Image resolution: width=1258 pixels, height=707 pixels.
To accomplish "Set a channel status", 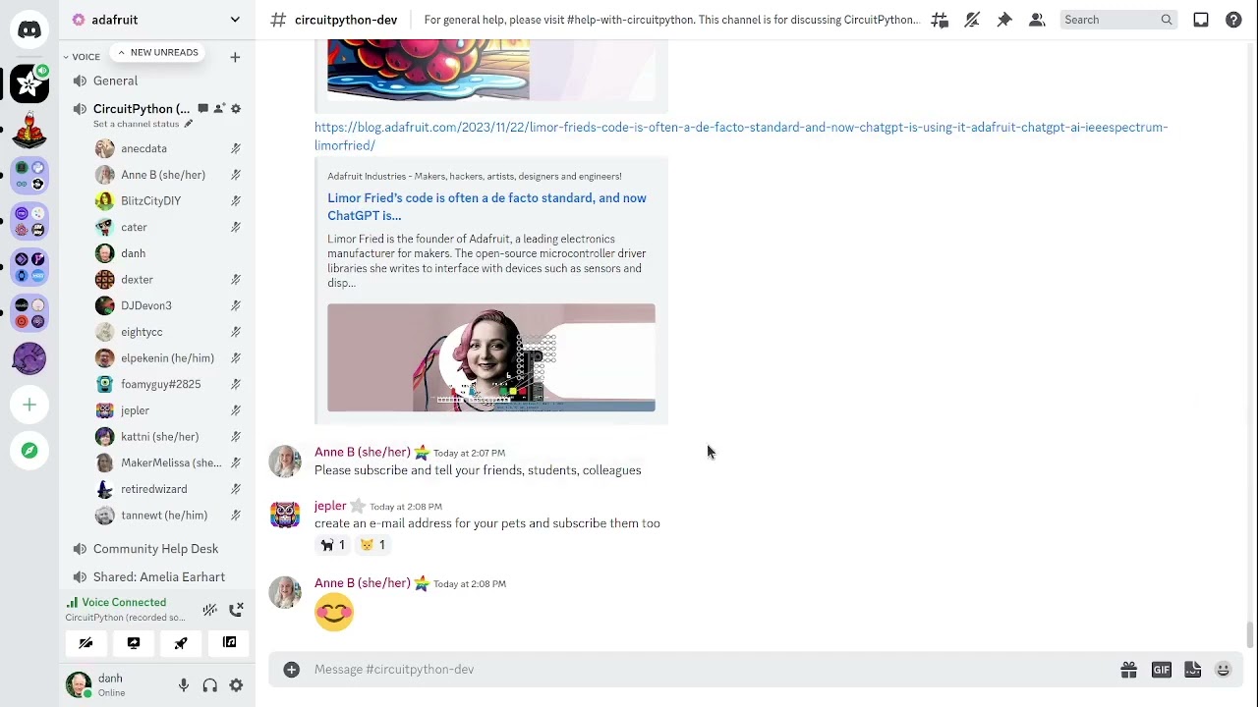I will pyautogui.click(x=143, y=124).
